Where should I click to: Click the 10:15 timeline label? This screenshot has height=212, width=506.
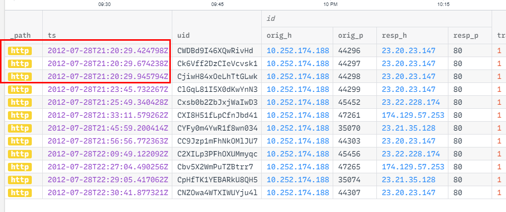click(443, 4)
